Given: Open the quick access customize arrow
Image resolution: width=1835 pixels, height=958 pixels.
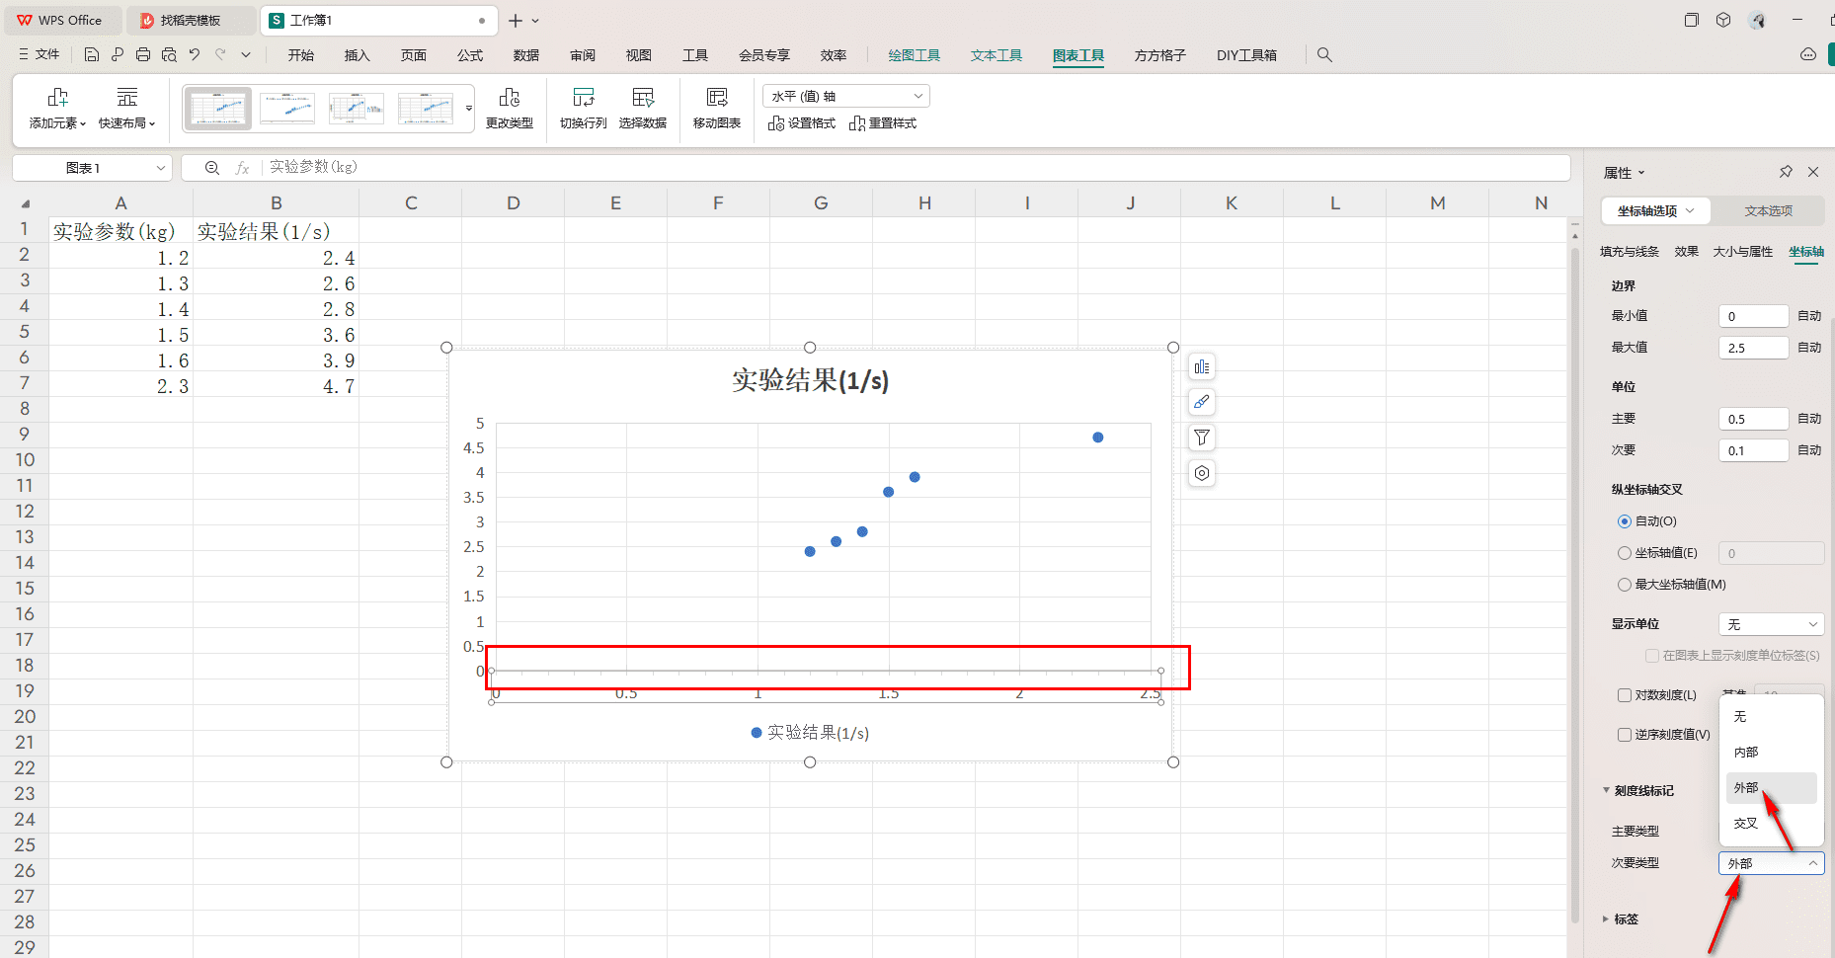Looking at the screenshot, I should [246, 55].
